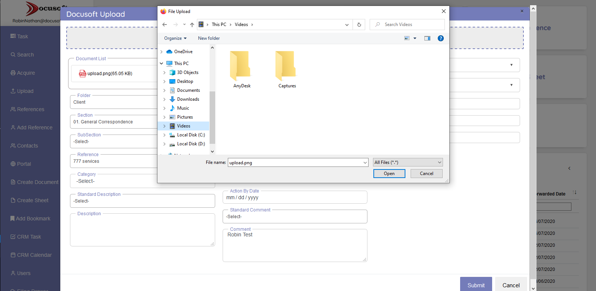
Task: Open the Add Bookmark sidebar item
Action: pyautogui.click(x=30, y=219)
